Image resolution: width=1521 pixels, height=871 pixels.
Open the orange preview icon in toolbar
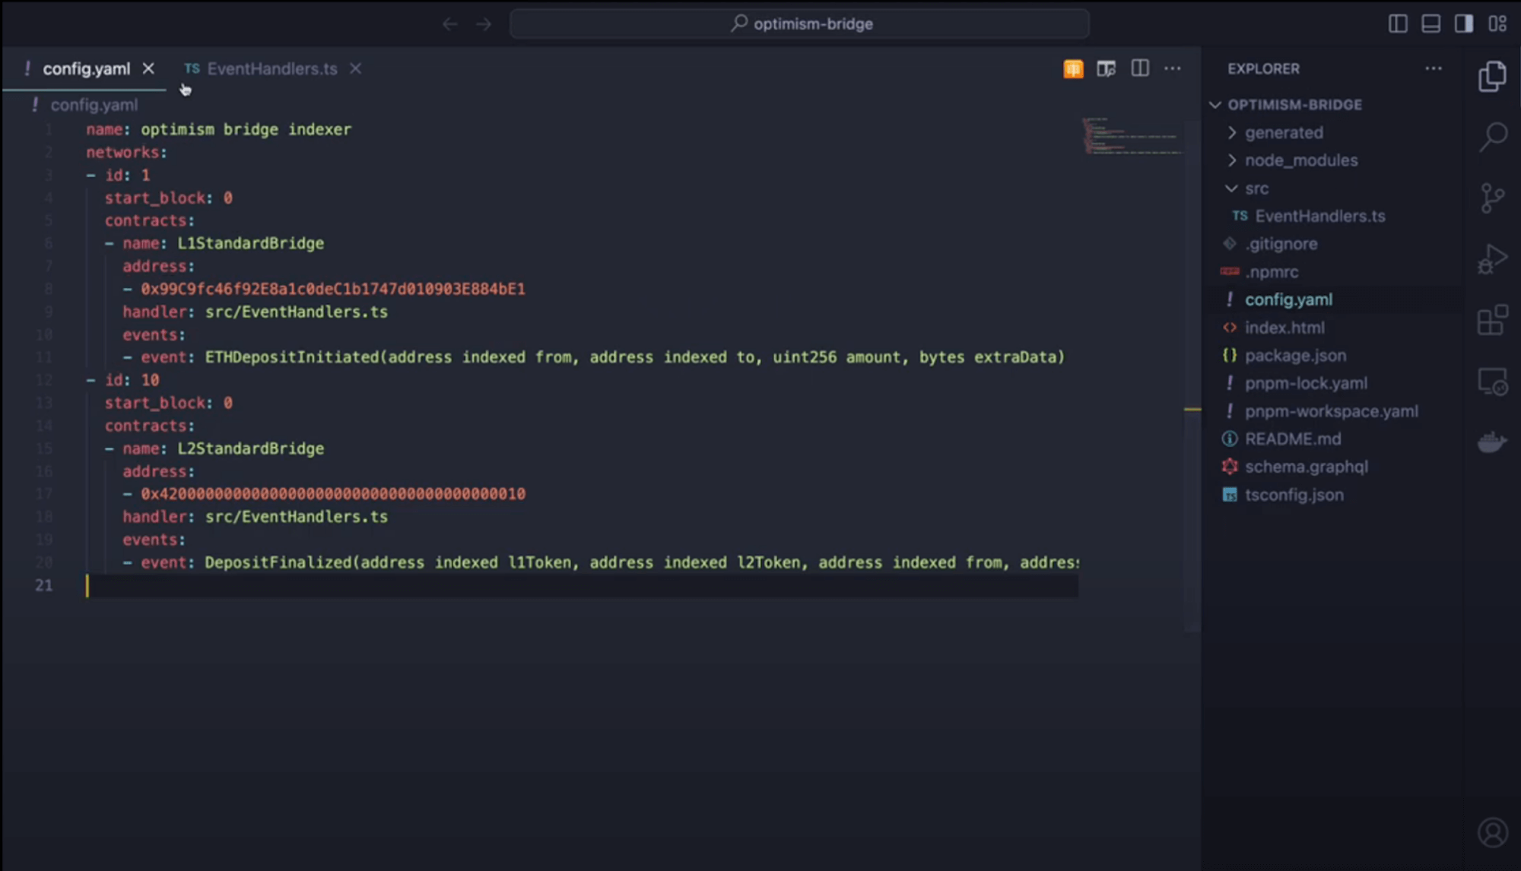click(x=1072, y=68)
